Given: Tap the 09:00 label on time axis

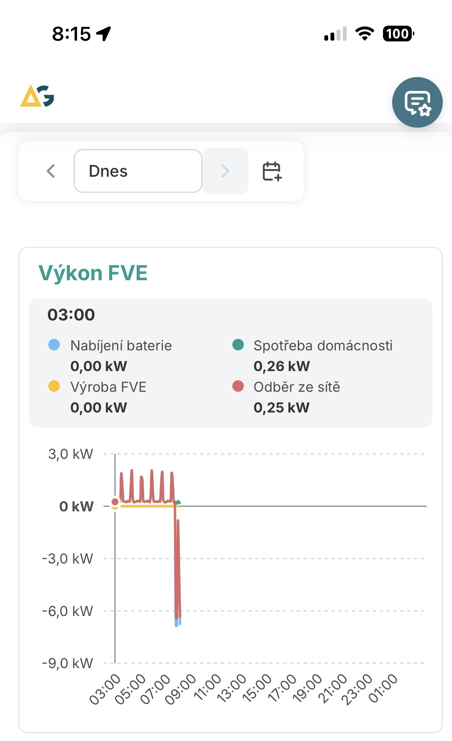Looking at the screenshot, I should coord(181,689).
